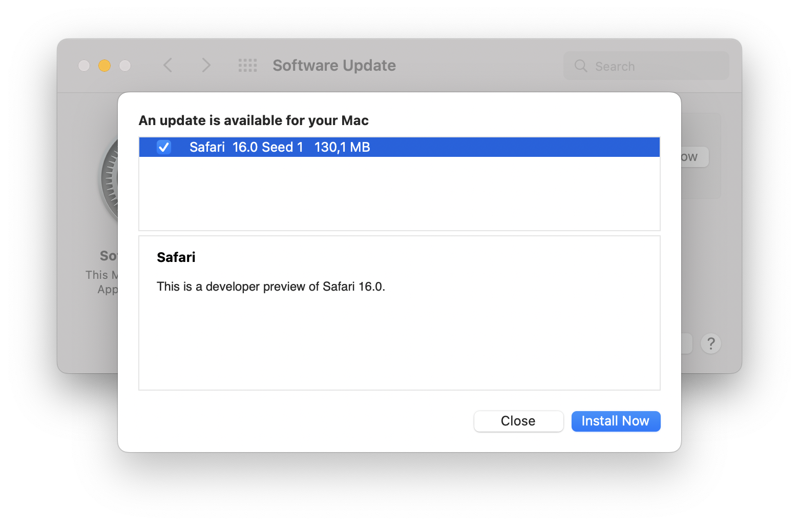Image resolution: width=799 pixels, height=528 pixels.
Task: Click the Safari heading in description pane
Action: click(x=176, y=257)
